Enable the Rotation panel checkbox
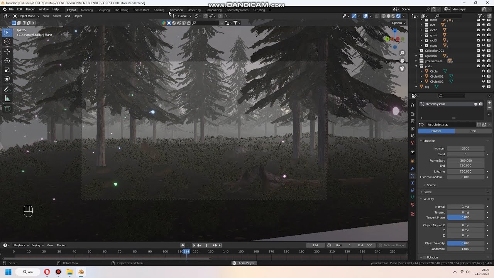Image resolution: width=494 pixels, height=278 pixels. tap(425, 257)
